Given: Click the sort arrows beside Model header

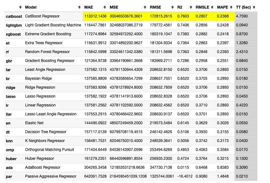Looking at the screenshot, I should coord(79,7).
